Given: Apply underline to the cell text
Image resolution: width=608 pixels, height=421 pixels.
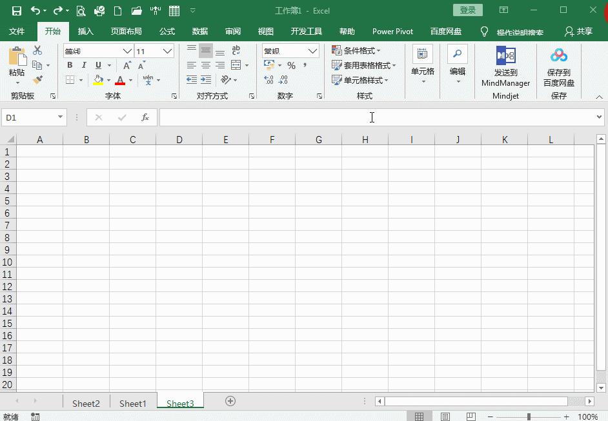Looking at the screenshot, I should click(x=97, y=65).
